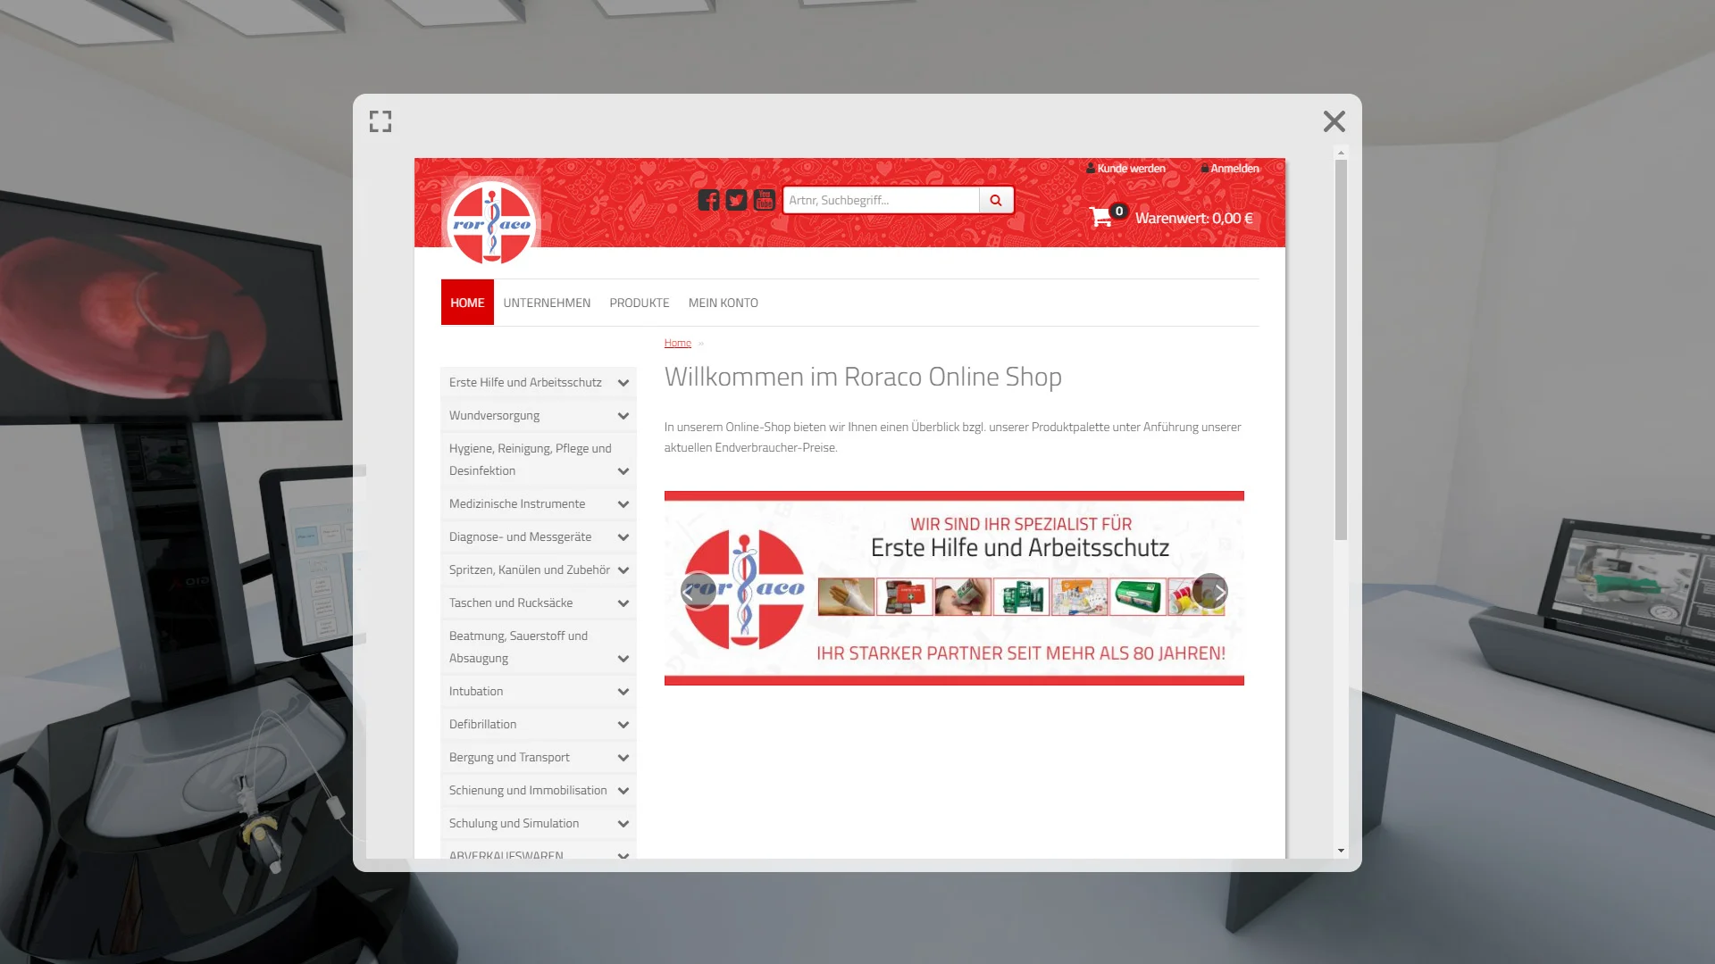The width and height of the screenshot is (1715, 964).
Task: Toggle fullscreen for the popup window
Action: [x=381, y=121]
